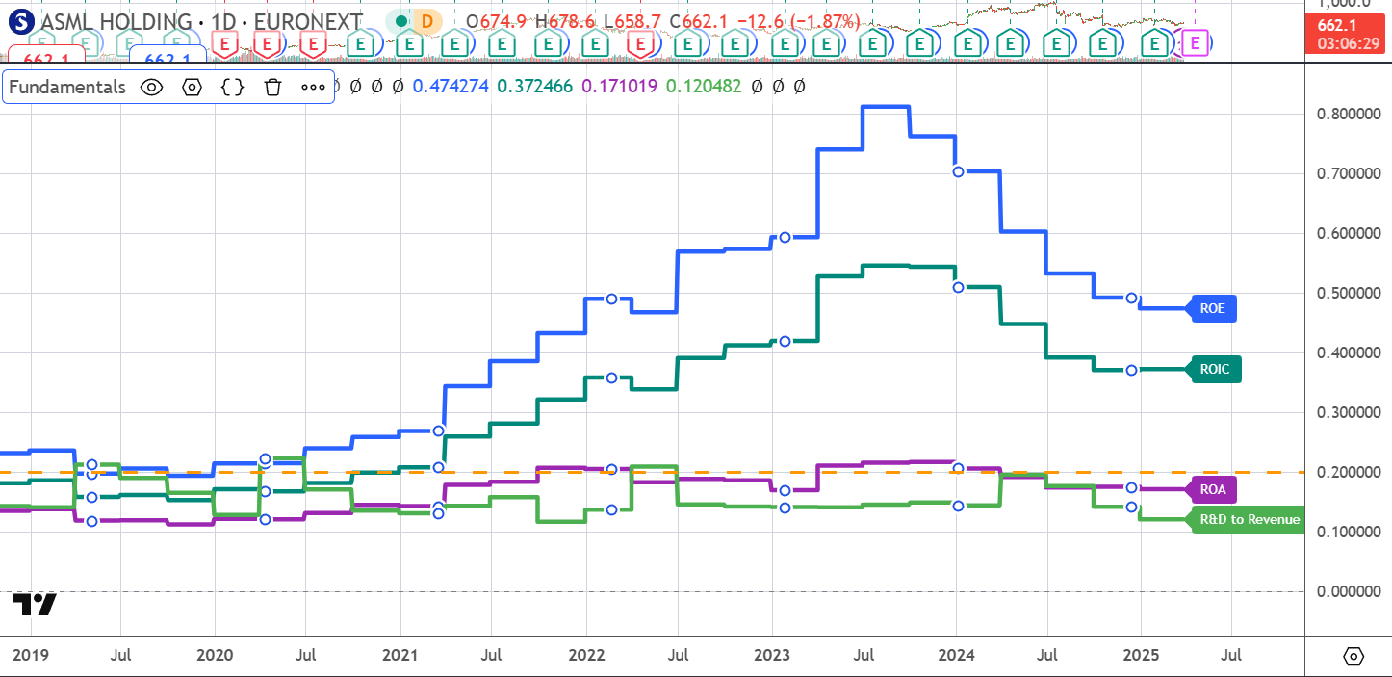The height and width of the screenshot is (677, 1392).
Task: Click the 2022 time axis label
Action: coord(586,655)
